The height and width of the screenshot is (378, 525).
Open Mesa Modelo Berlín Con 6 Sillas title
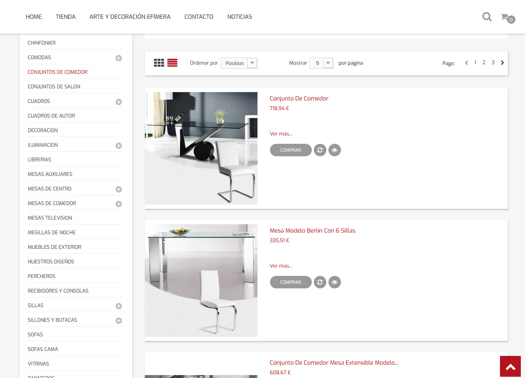pos(313,230)
